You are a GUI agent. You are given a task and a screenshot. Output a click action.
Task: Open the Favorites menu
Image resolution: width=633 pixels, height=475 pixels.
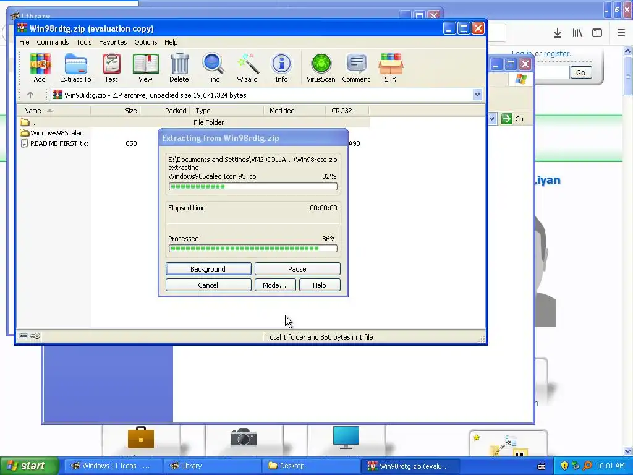tap(113, 42)
